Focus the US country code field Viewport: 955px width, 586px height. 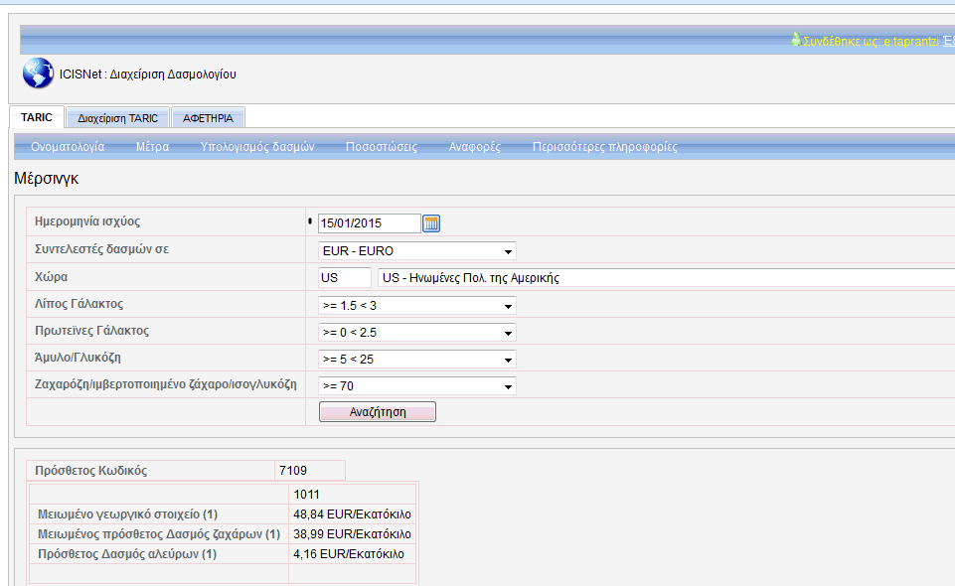coord(344,278)
